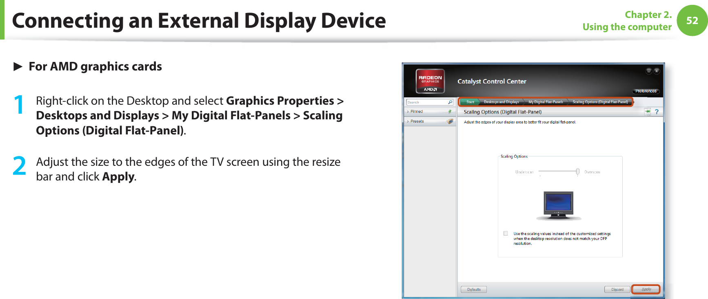Image resolution: width=708 pixels, height=299 pixels.
Task: Click the Defaults button
Action: coord(474,290)
